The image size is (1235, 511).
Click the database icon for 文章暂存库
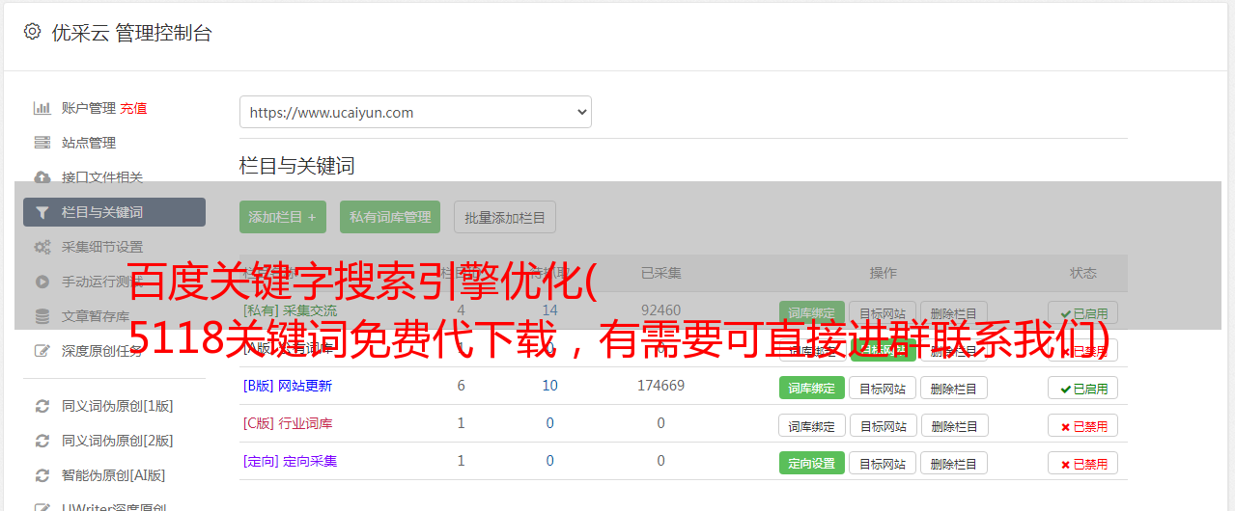[x=42, y=316]
